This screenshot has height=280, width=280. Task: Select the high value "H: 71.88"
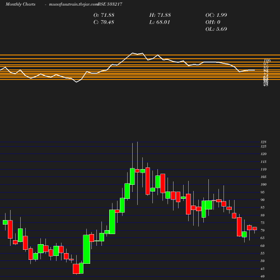160,15
